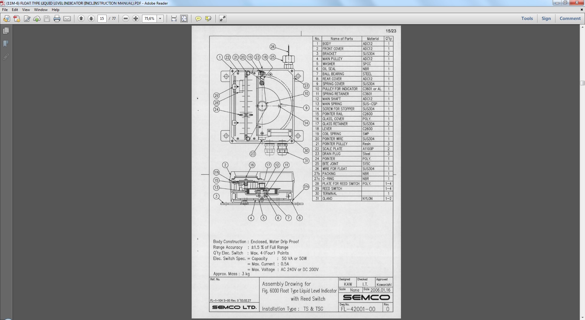The image size is (585, 320).
Task: Click the zoom percentage field 75,6%
Action: tap(150, 19)
